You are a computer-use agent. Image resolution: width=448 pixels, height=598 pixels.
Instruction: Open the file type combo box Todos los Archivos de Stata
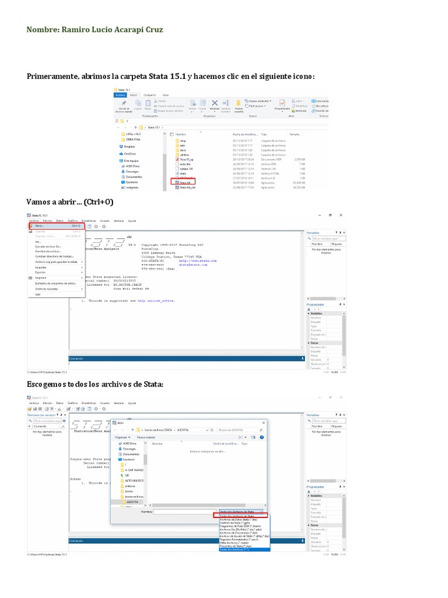click(x=241, y=512)
